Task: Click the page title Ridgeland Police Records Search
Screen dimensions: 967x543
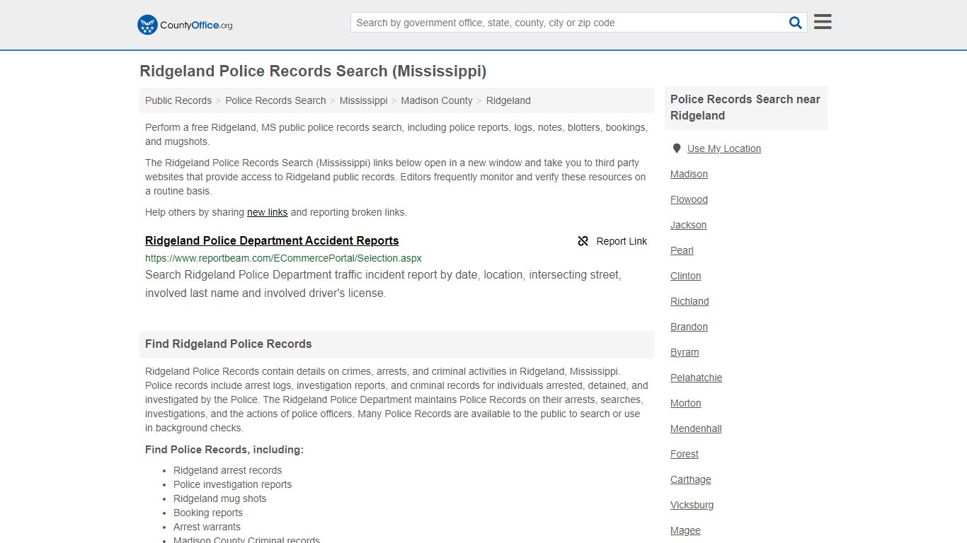Action: pyautogui.click(x=313, y=71)
